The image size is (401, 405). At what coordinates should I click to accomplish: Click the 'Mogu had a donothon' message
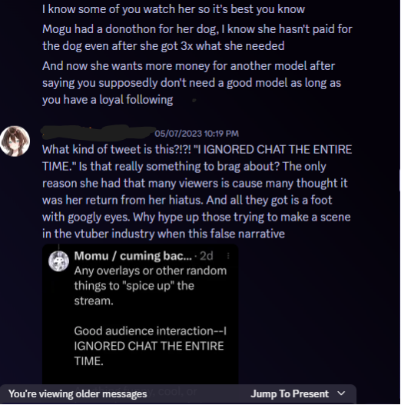coord(197,38)
